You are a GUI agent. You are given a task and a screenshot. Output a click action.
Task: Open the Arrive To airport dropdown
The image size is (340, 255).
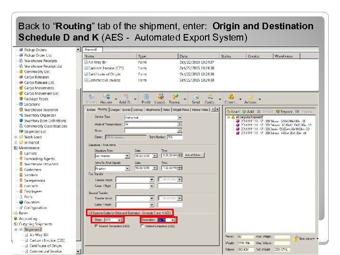[127, 168]
